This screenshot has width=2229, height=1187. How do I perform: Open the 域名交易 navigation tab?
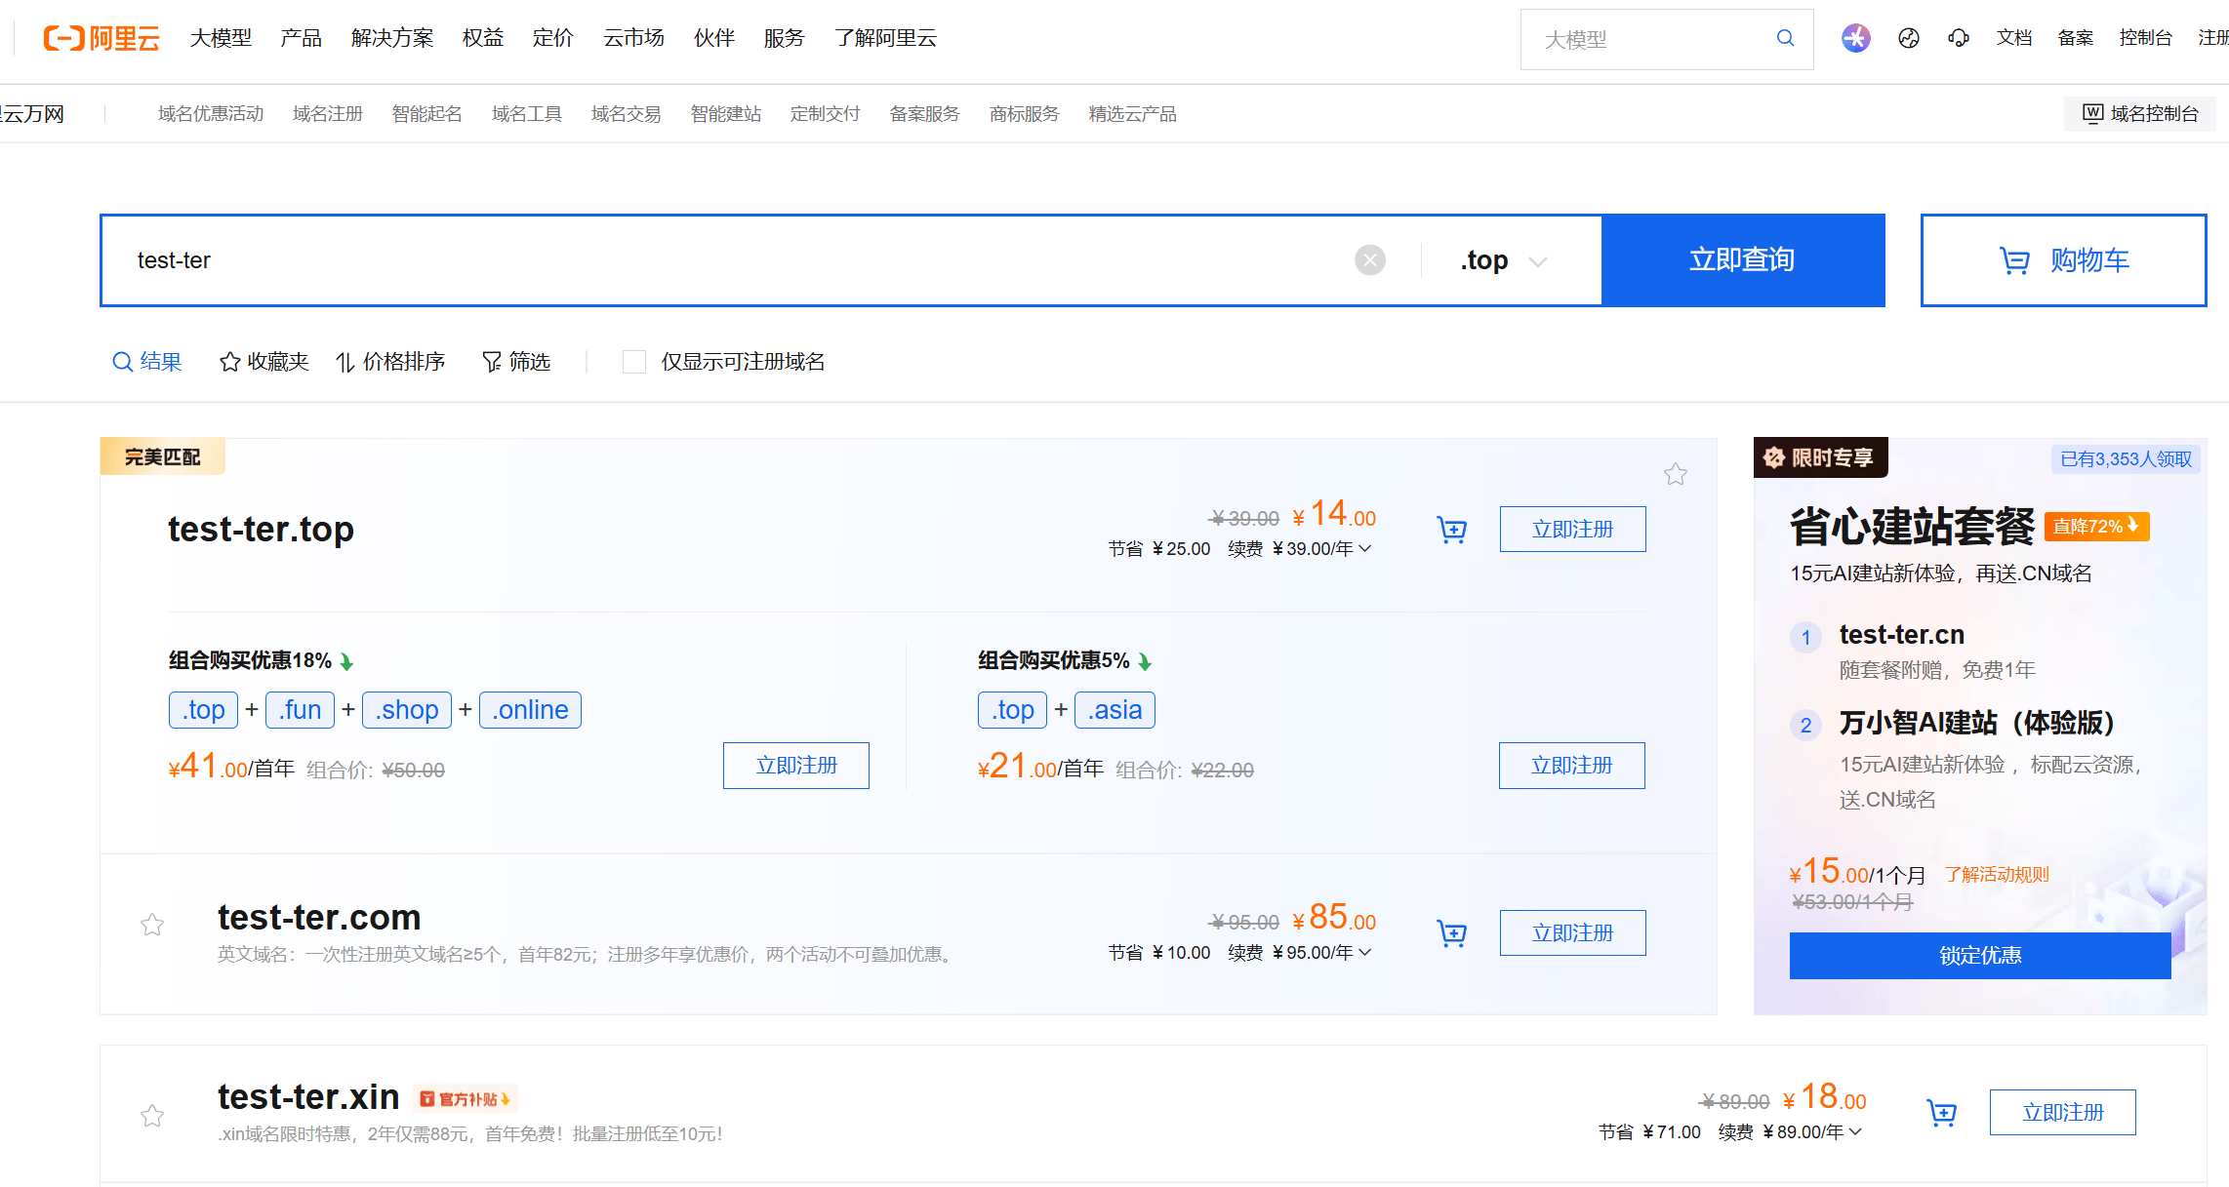click(626, 114)
